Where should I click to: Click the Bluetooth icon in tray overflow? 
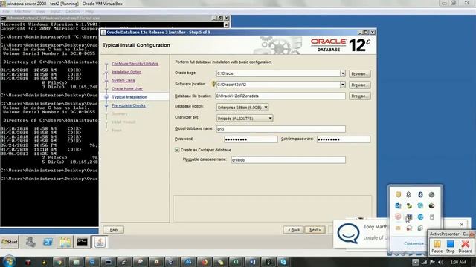click(x=420, y=194)
